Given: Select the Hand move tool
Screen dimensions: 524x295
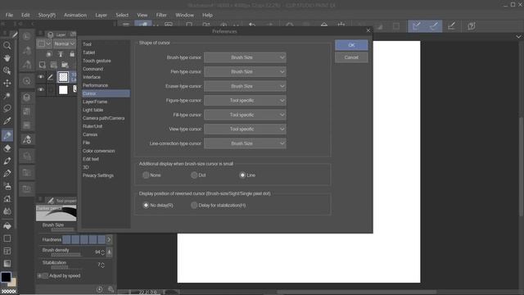Looking at the screenshot, I should (x=7, y=57).
